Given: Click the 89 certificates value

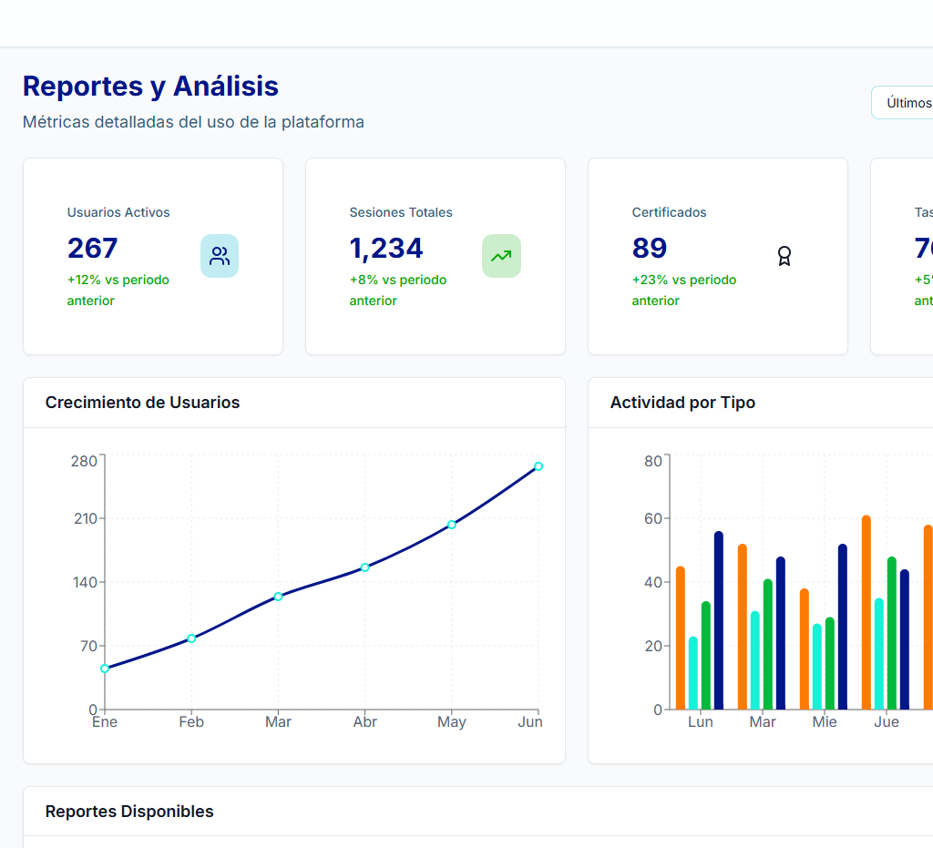Looking at the screenshot, I should [650, 248].
